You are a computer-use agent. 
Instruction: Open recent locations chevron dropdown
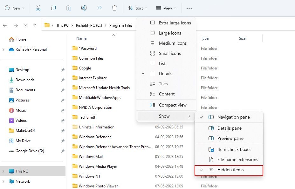coord(25,25)
